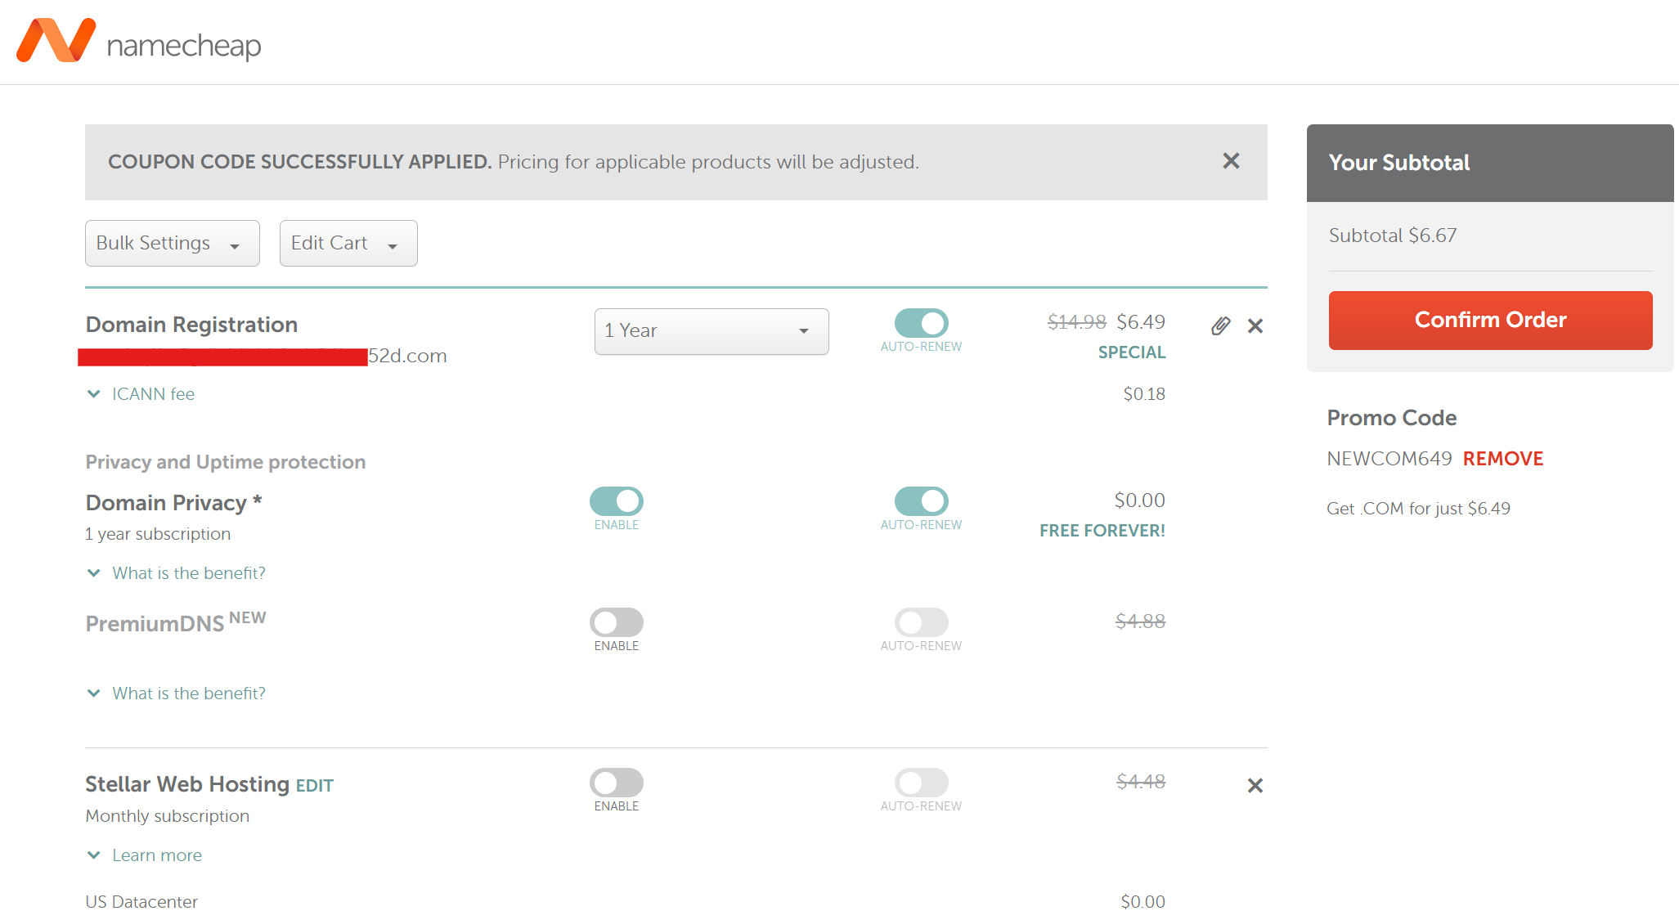
Task: Click EDIT next to Stellar Web Hosting
Action: 314,786
